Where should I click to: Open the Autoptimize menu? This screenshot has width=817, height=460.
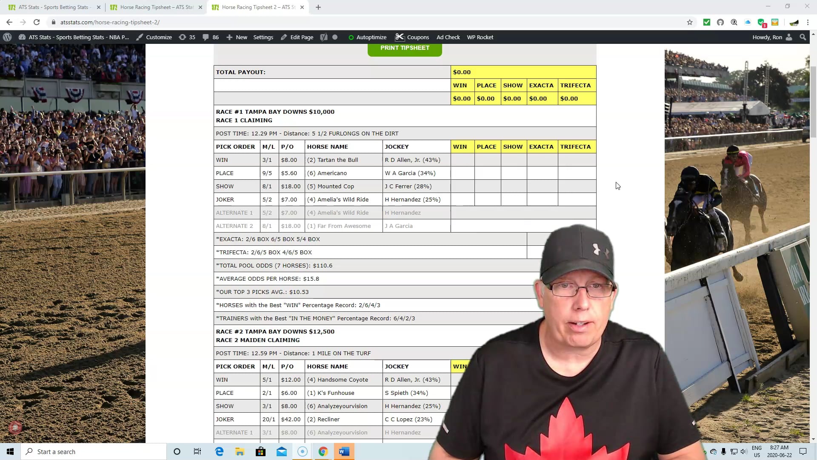tap(367, 37)
